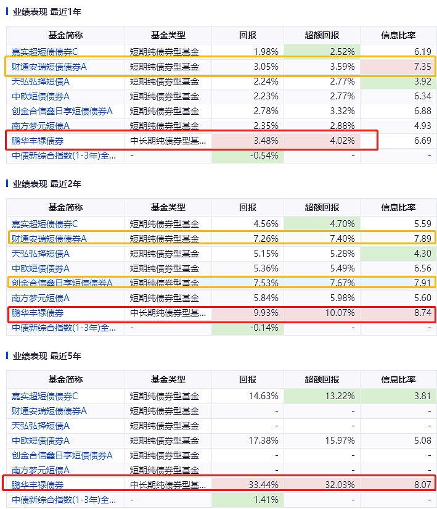Image resolution: width=437 pixels, height=509 pixels.
Task: Open 中欧短债债券A link in 最近2年 table
Action: click(x=41, y=269)
